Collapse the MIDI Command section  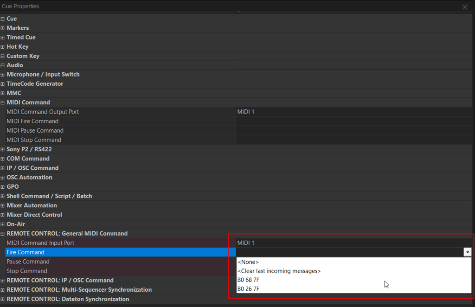pos(3,102)
